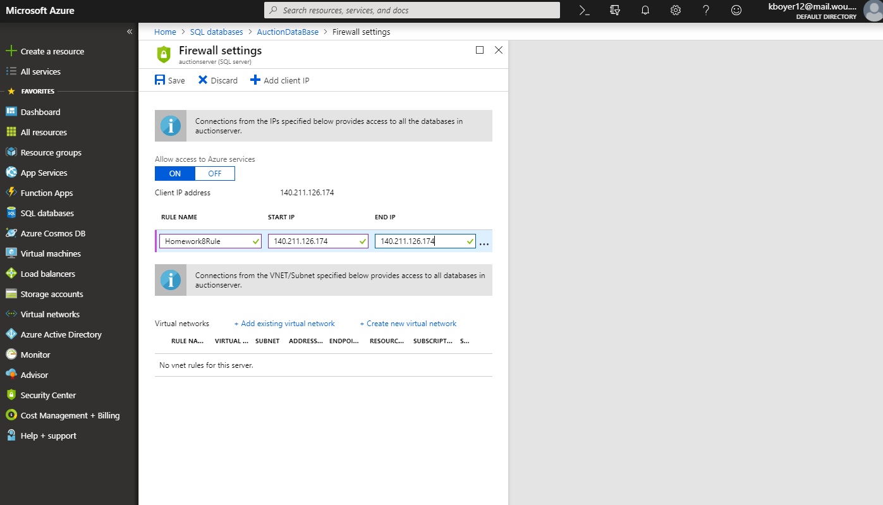Maximize the Firewall settings blade
883x505 pixels.
[480, 50]
